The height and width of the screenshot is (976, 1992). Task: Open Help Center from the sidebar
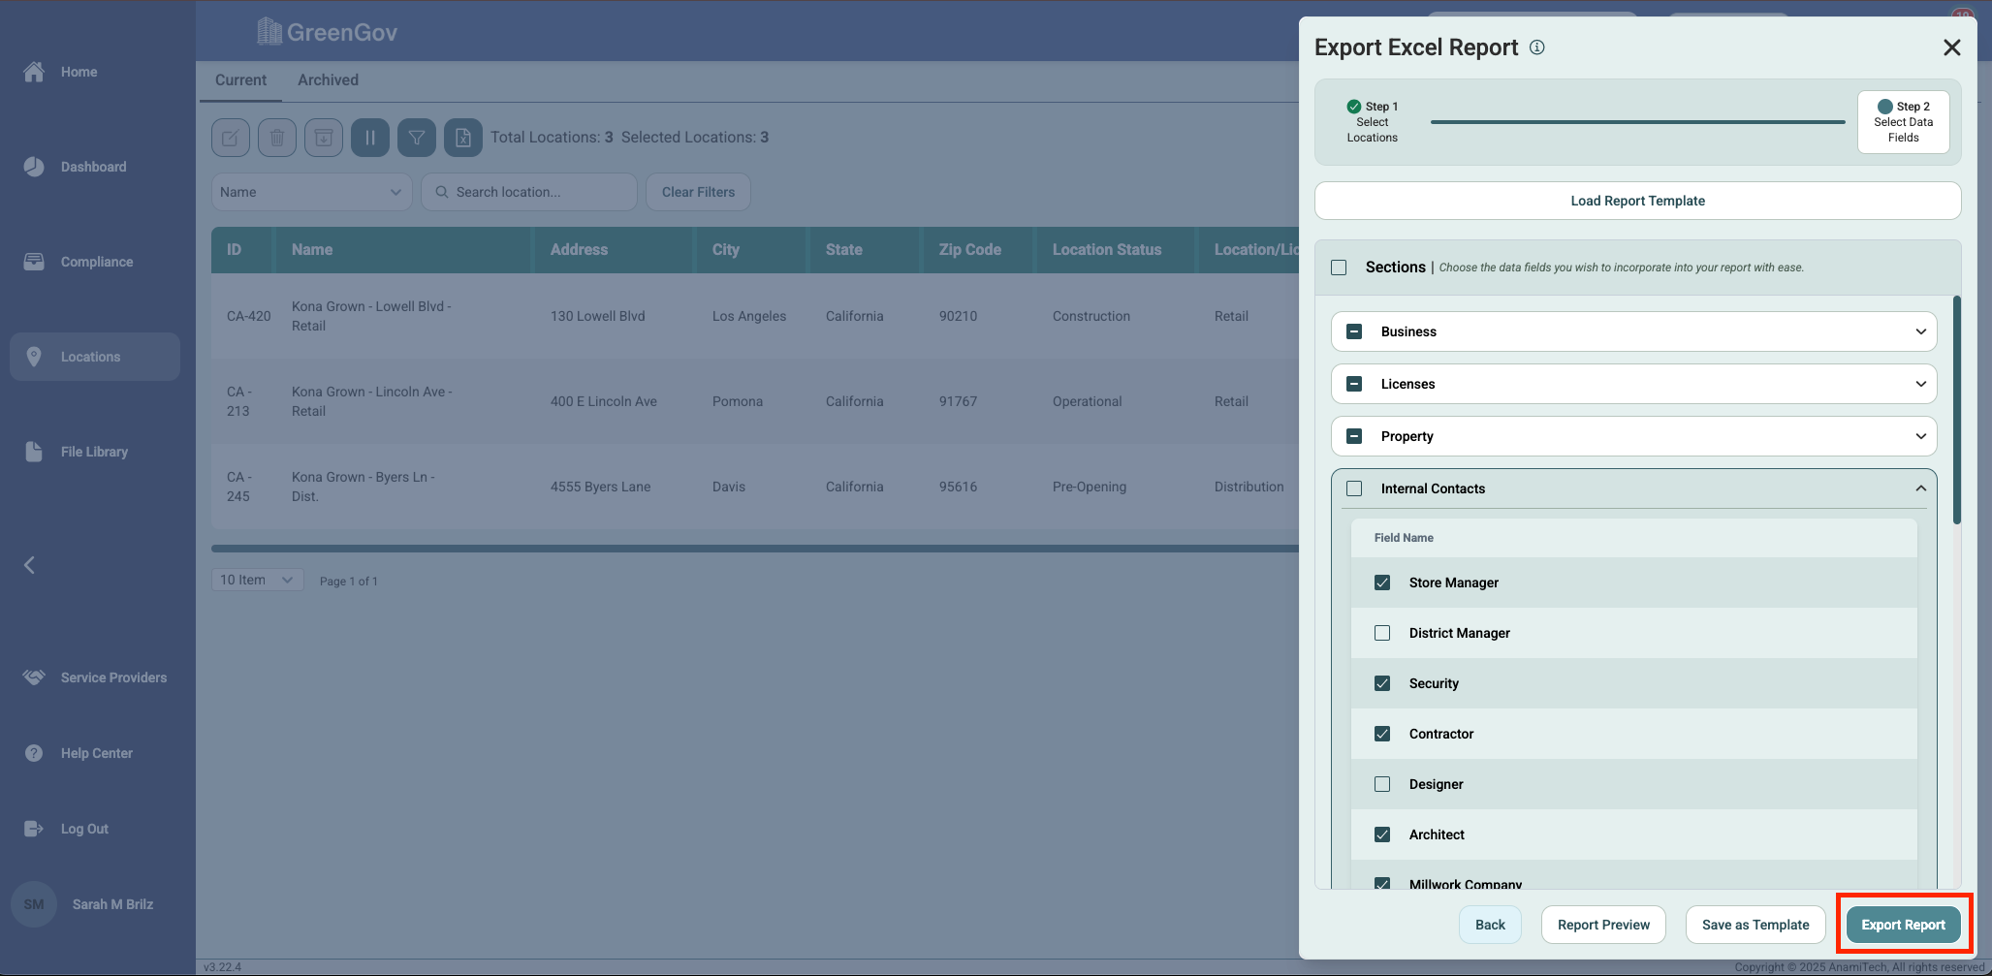tap(96, 753)
